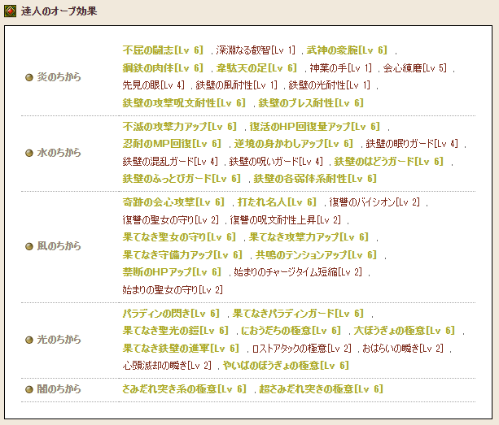Click 始まりのチャージタイム短縮[Lv 2]

pyautogui.click(x=298, y=272)
